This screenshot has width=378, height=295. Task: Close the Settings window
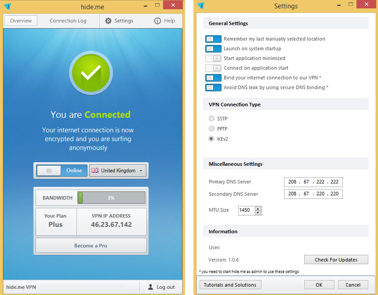[367, 4]
